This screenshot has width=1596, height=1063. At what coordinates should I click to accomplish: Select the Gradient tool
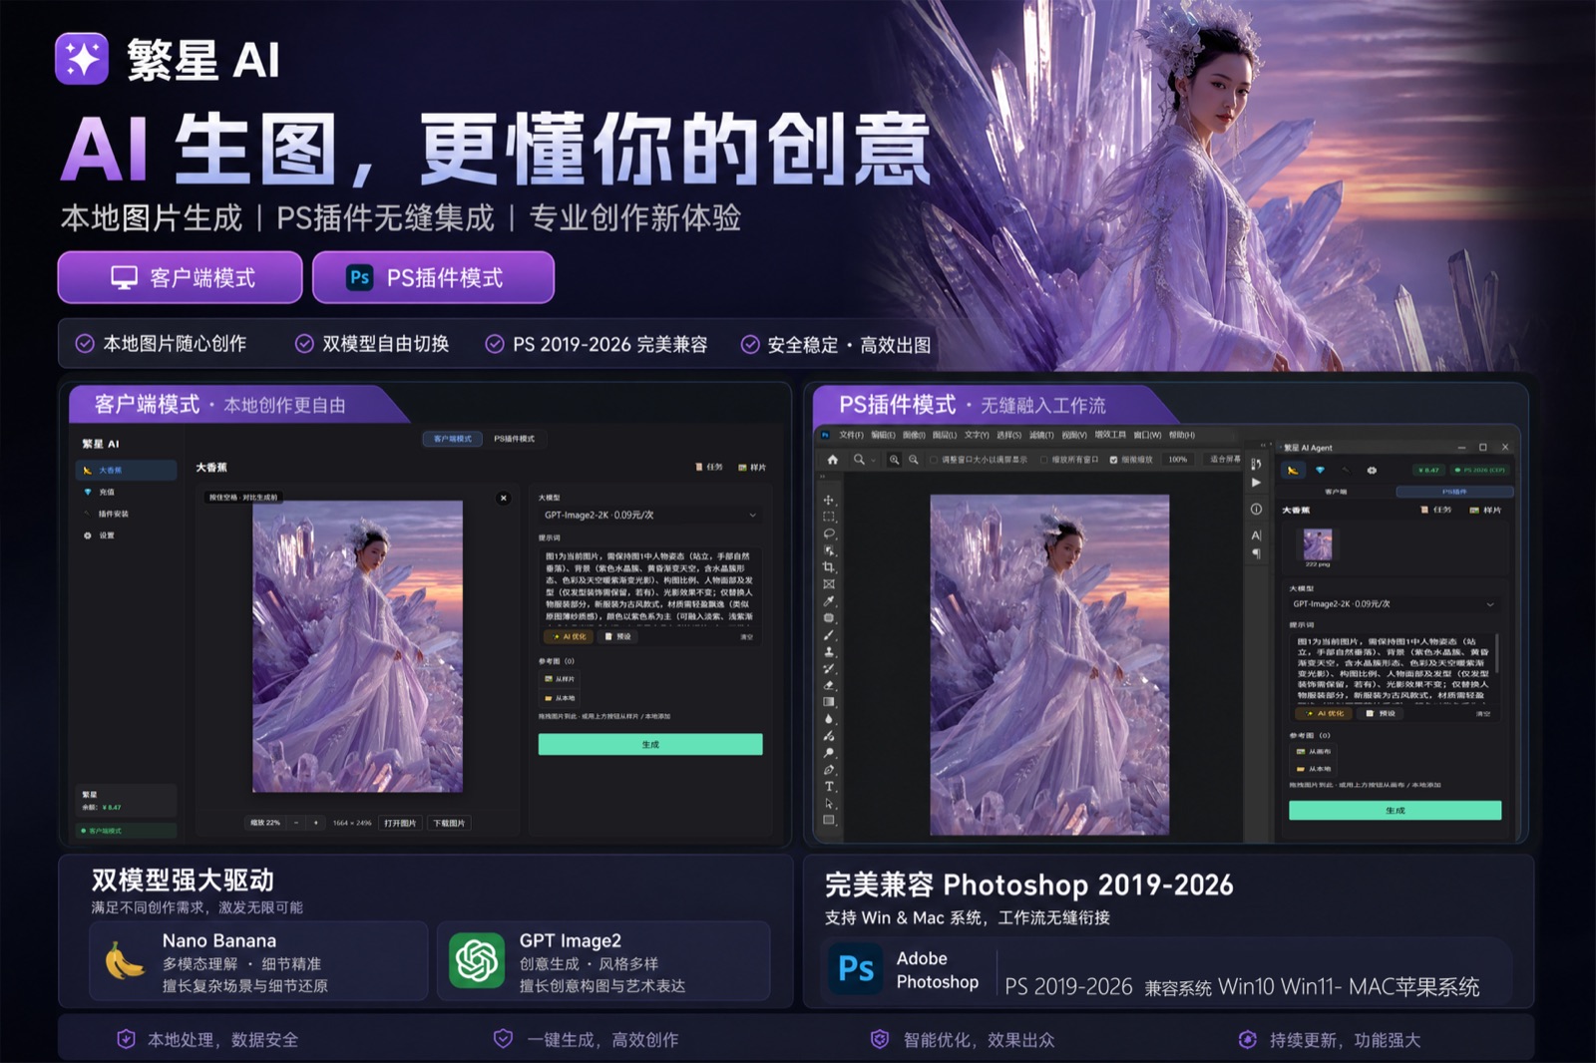[x=828, y=702]
